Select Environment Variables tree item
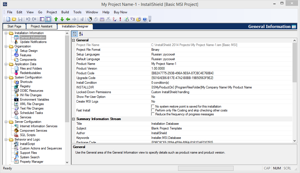Screen dimensions: 300x173 [34, 100]
